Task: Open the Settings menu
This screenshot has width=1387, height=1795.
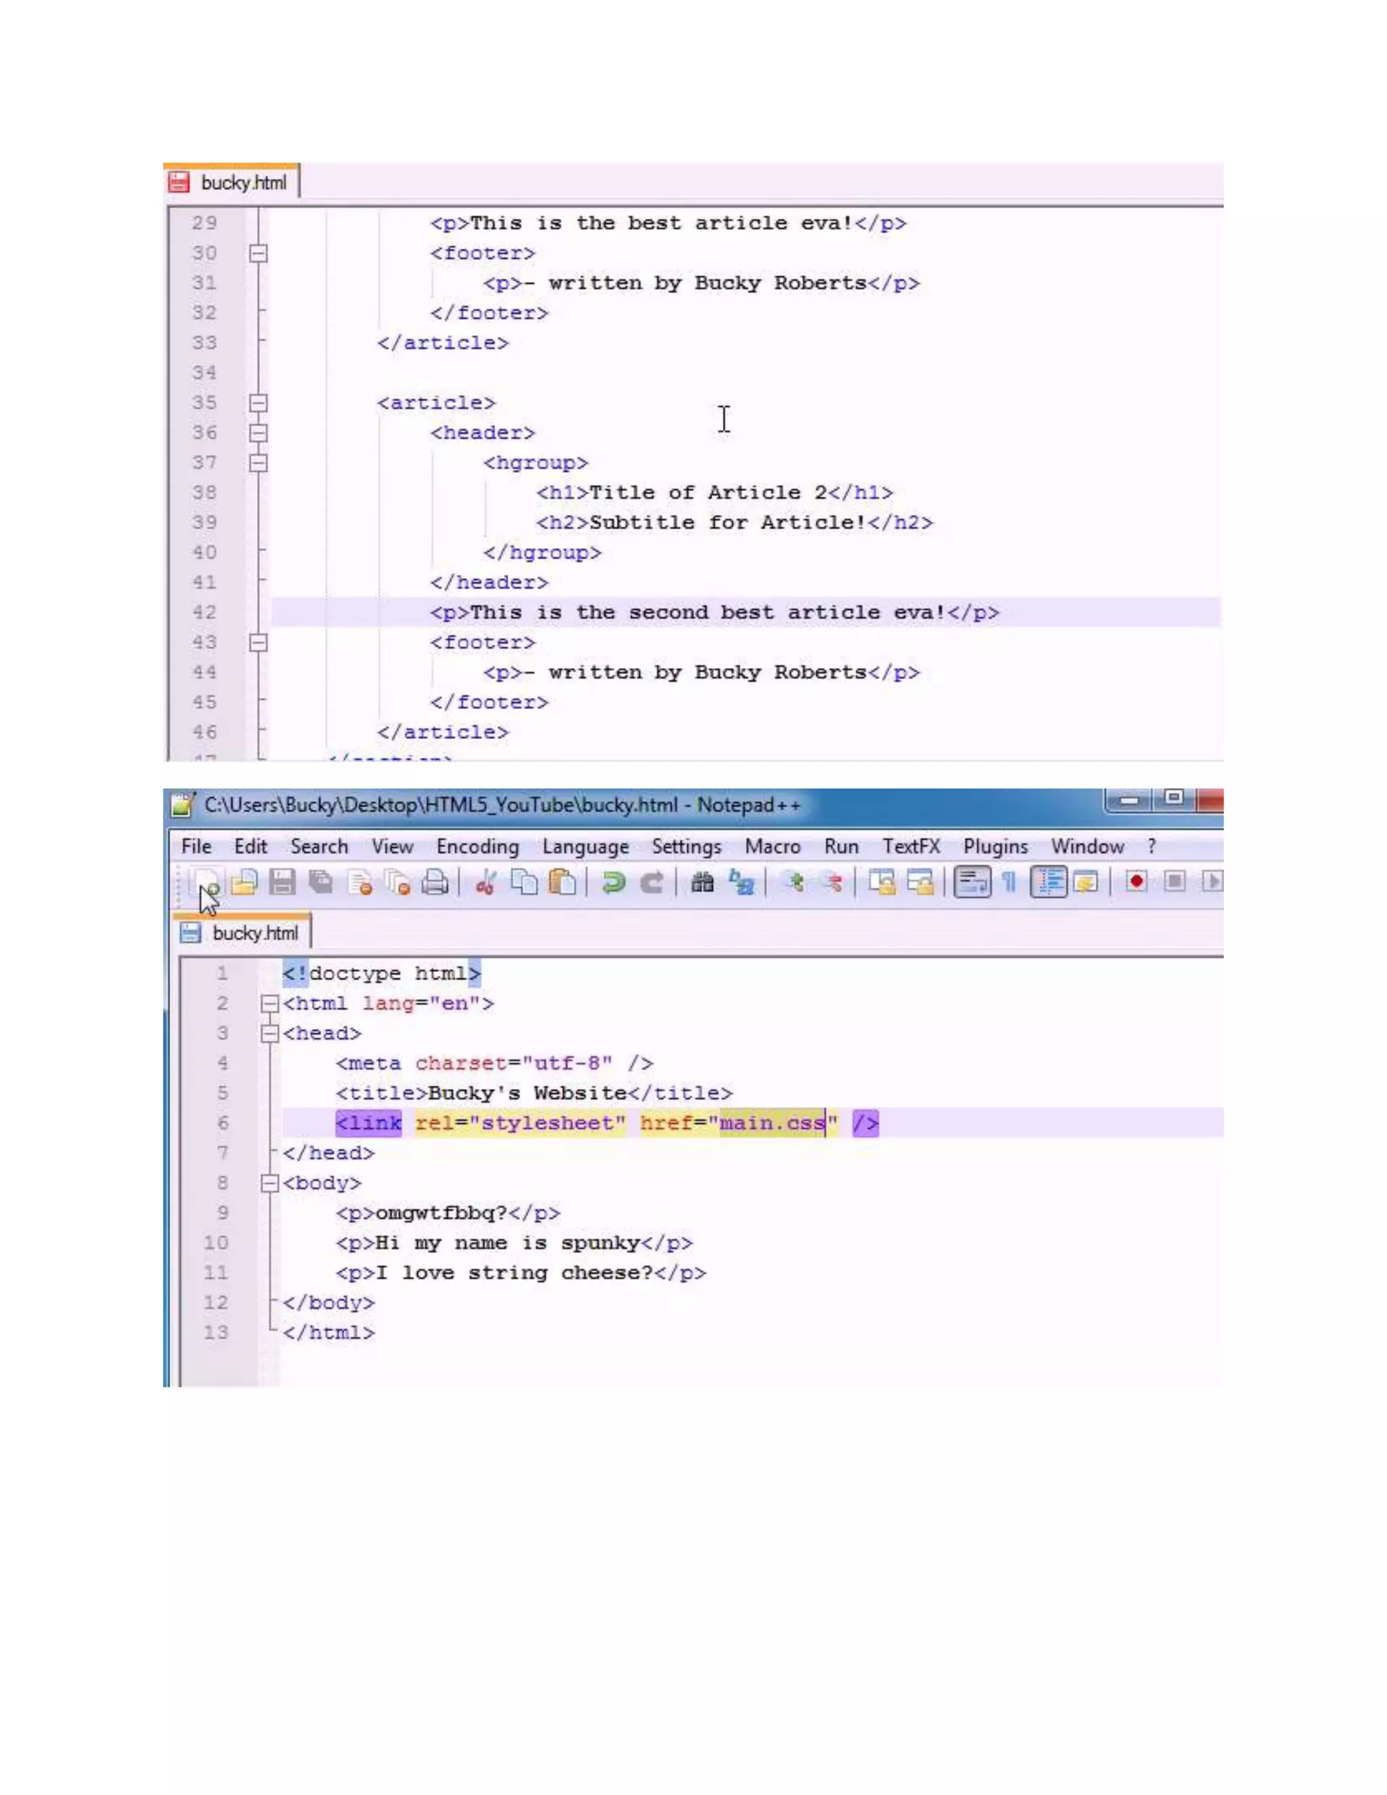Action: pyautogui.click(x=686, y=847)
